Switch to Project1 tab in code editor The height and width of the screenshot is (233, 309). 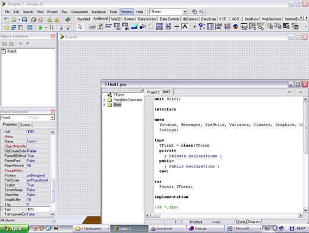[x=153, y=92]
